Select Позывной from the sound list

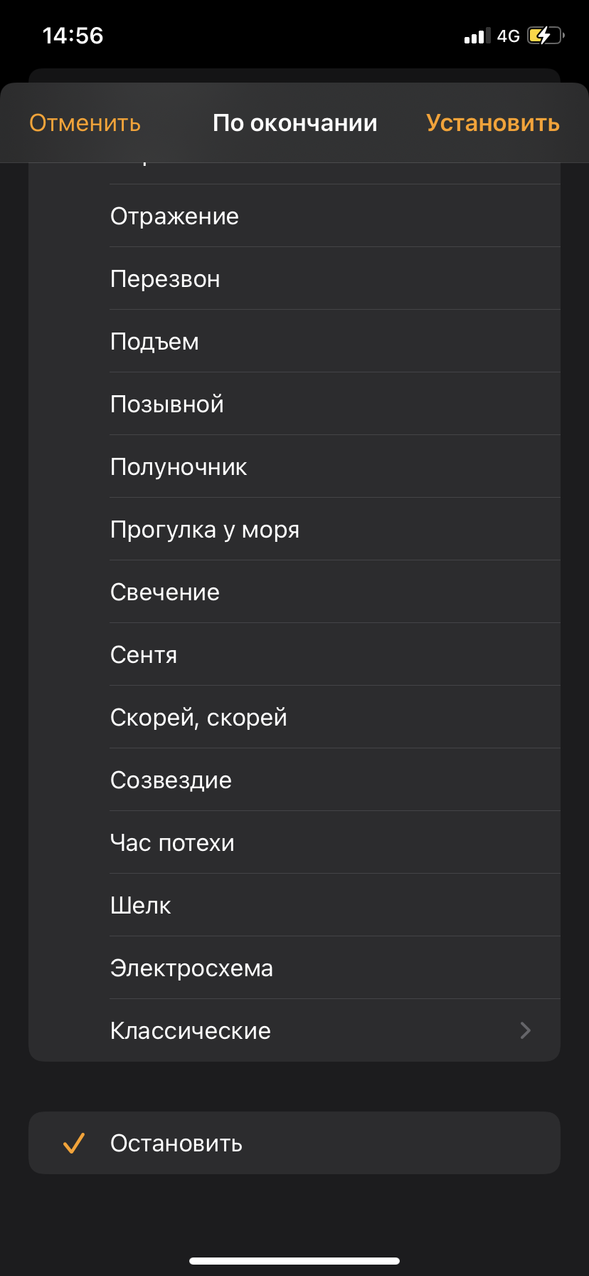pos(294,404)
